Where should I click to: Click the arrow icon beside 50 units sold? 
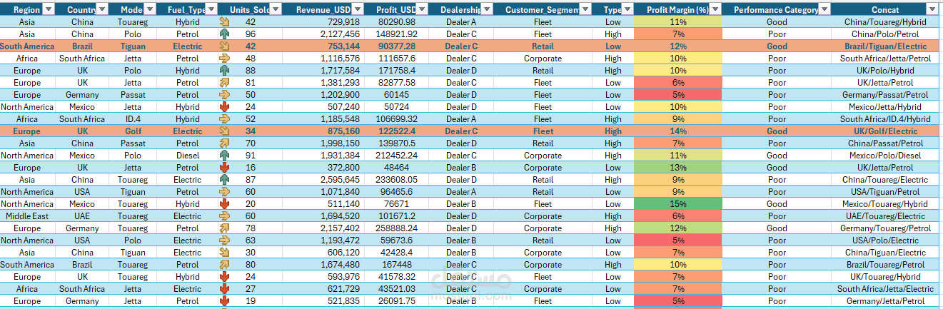[225, 95]
